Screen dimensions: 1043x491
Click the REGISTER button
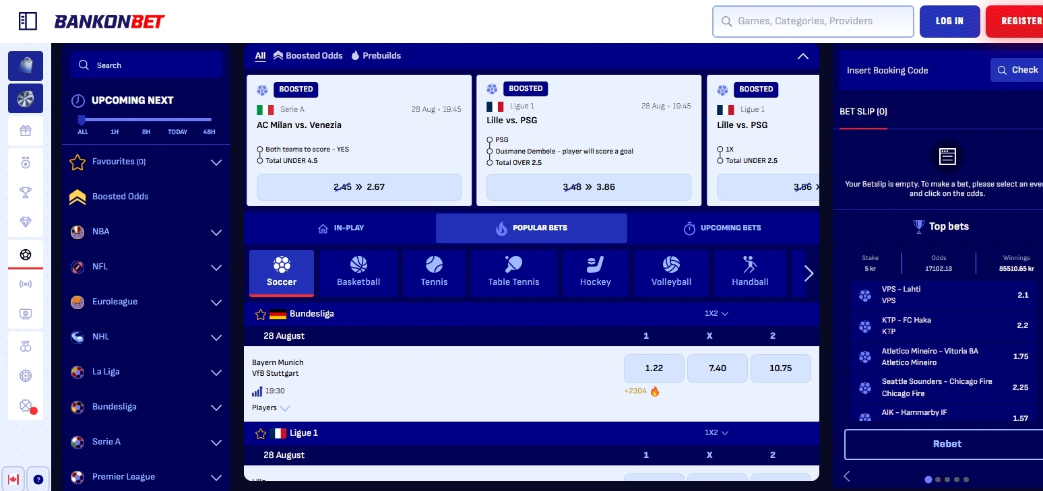1015,21
